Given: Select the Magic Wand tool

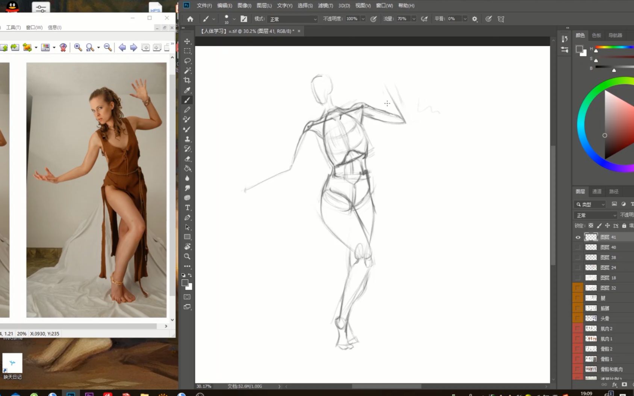Looking at the screenshot, I should coord(187,70).
